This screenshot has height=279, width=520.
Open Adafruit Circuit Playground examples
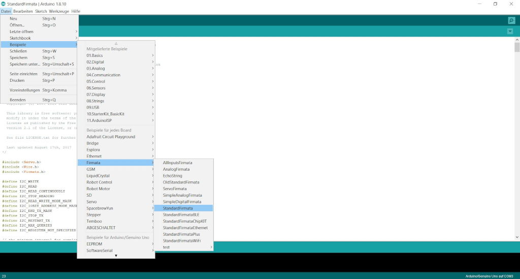click(116, 137)
